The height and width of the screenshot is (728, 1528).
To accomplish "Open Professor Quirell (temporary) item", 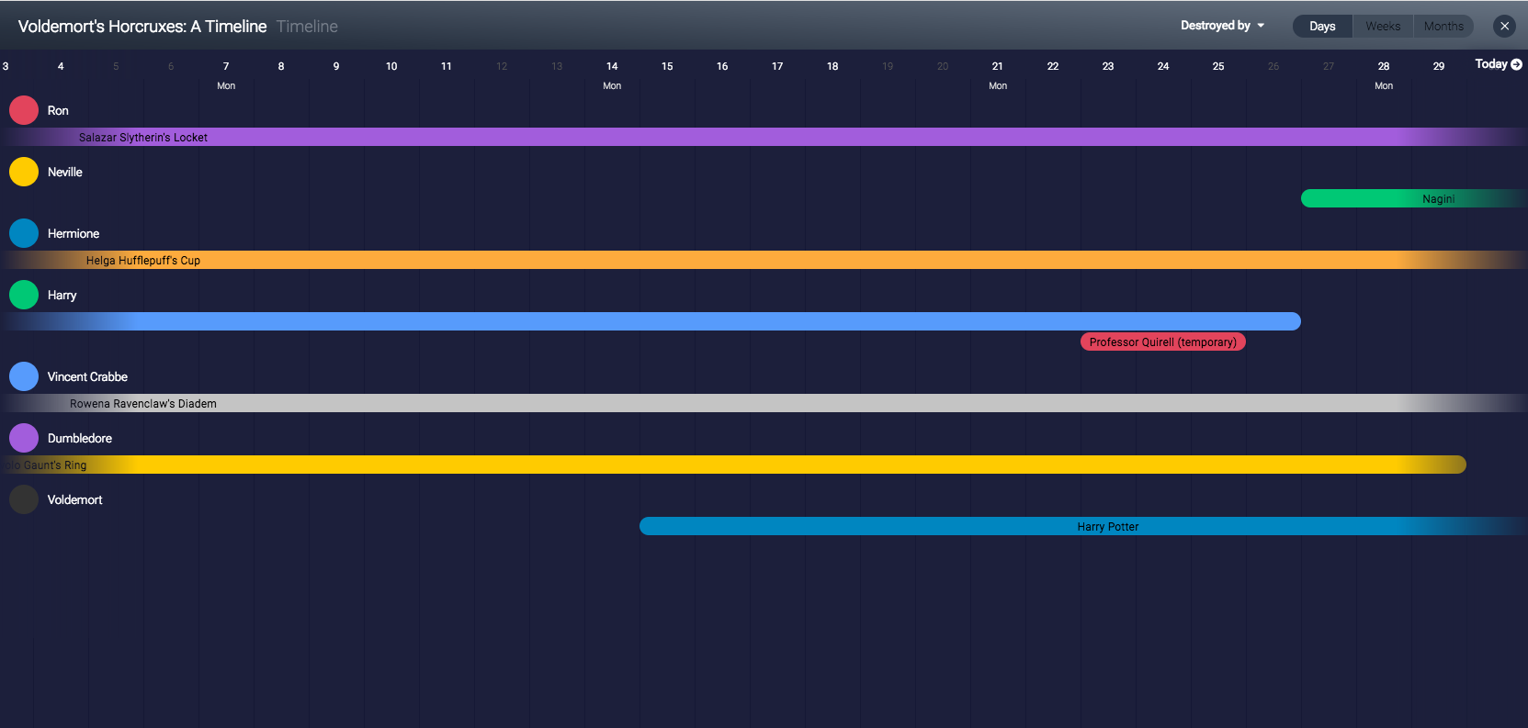I will click(1162, 342).
